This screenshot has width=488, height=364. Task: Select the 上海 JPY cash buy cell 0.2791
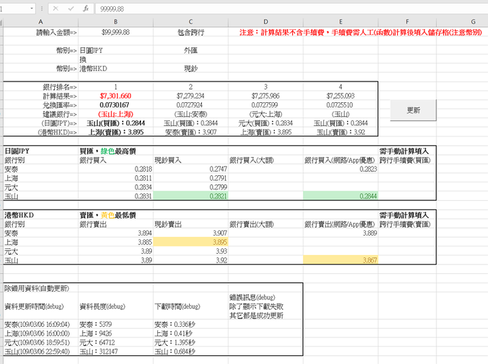tap(190, 178)
